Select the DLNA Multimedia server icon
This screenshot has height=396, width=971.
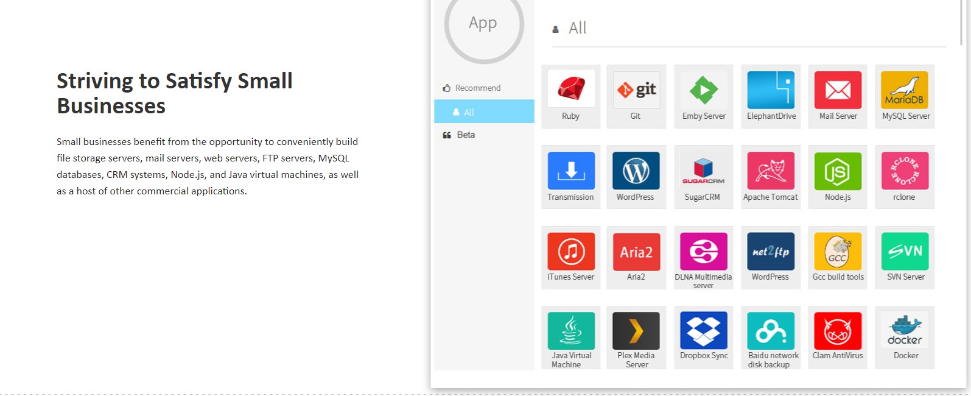703,251
